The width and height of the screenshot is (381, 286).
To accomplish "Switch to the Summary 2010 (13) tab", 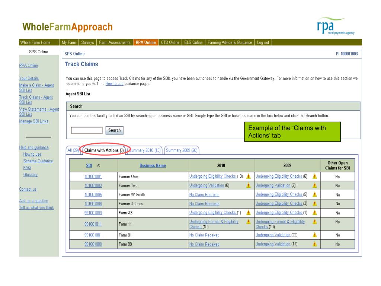I will click(145, 150).
